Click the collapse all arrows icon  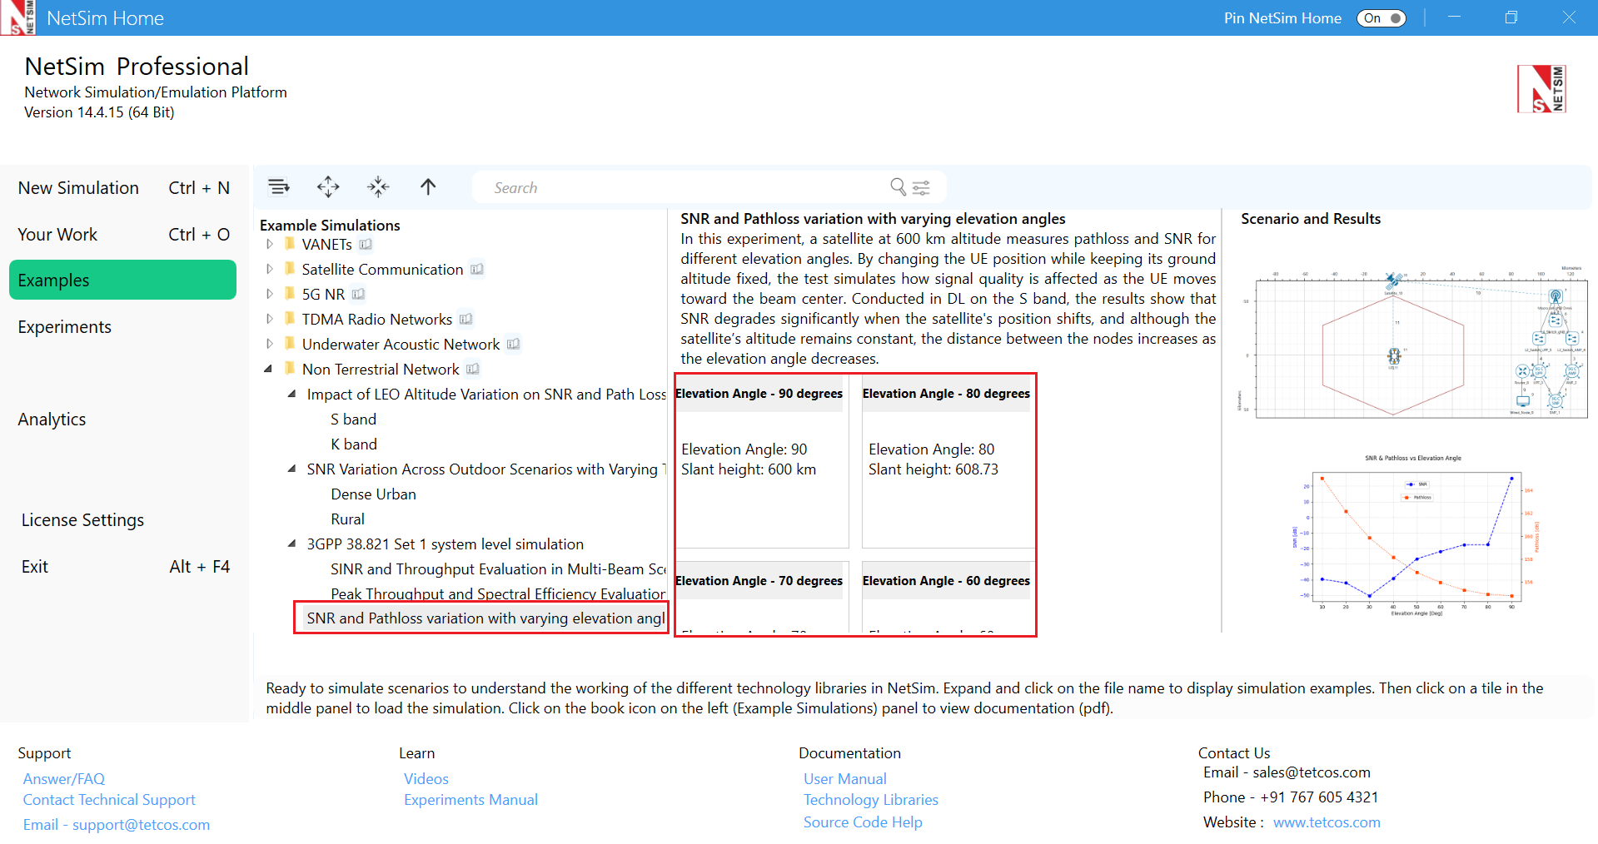pyautogui.click(x=378, y=187)
